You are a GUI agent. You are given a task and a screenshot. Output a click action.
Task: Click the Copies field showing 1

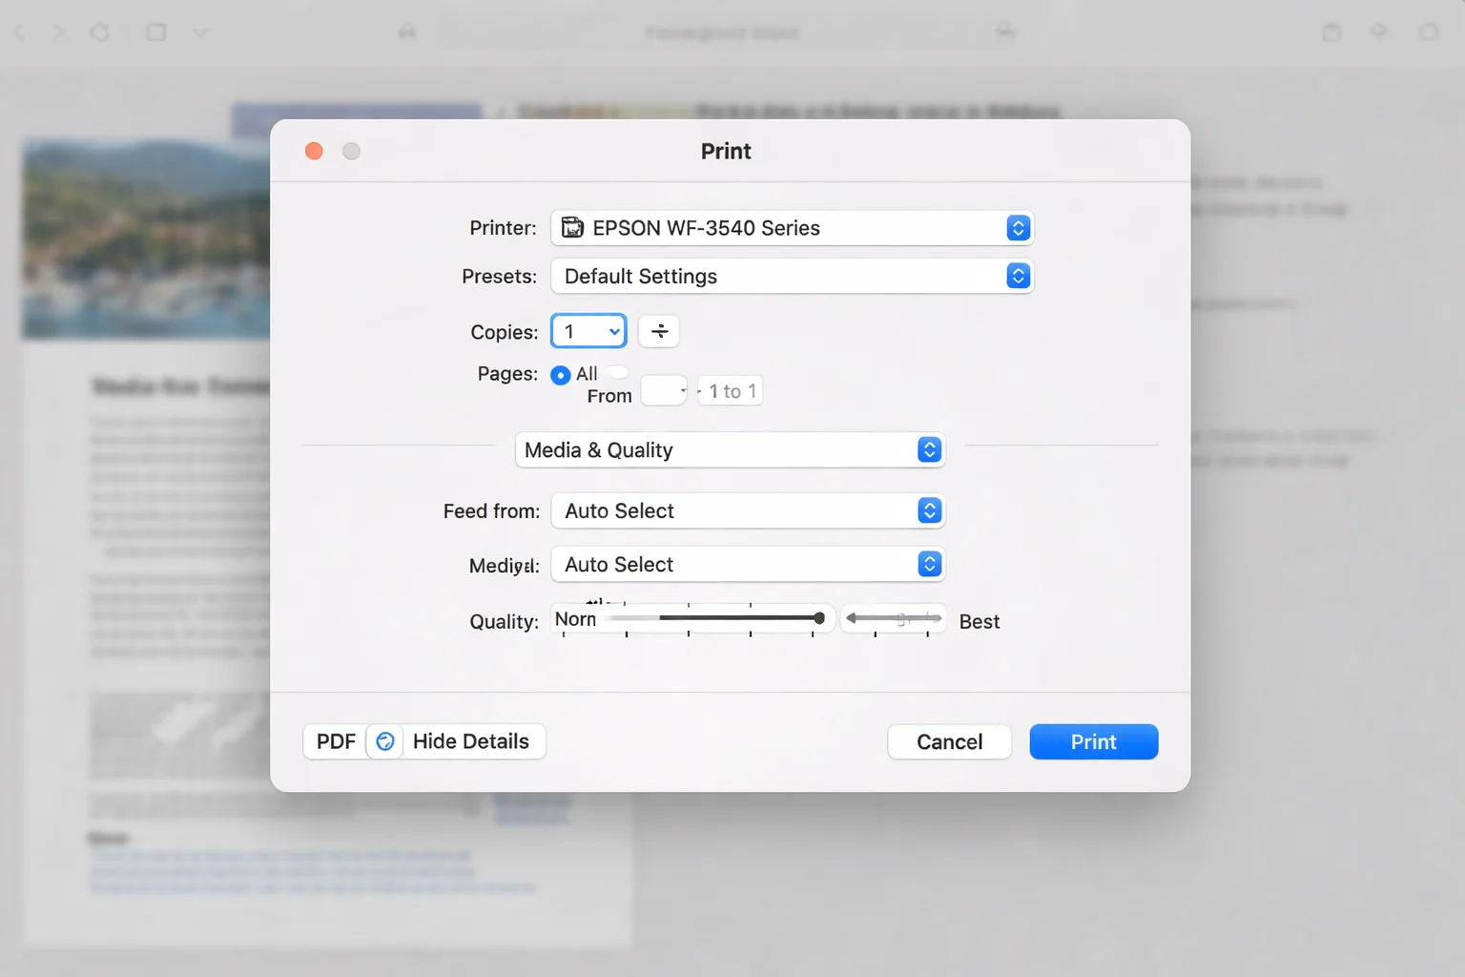click(x=588, y=331)
